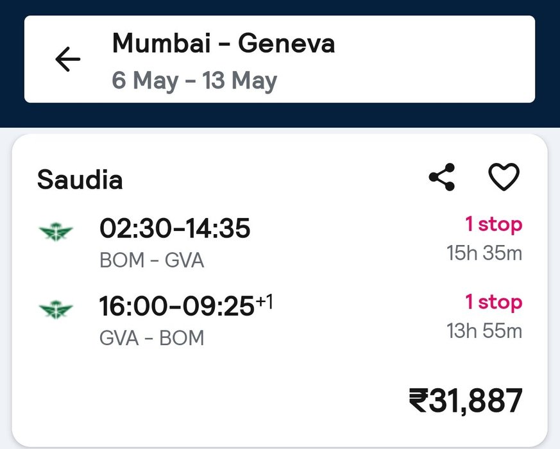Click the Saudia logo beside the outbound flight
Viewport: 560px width, 449px height.
(x=56, y=232)
